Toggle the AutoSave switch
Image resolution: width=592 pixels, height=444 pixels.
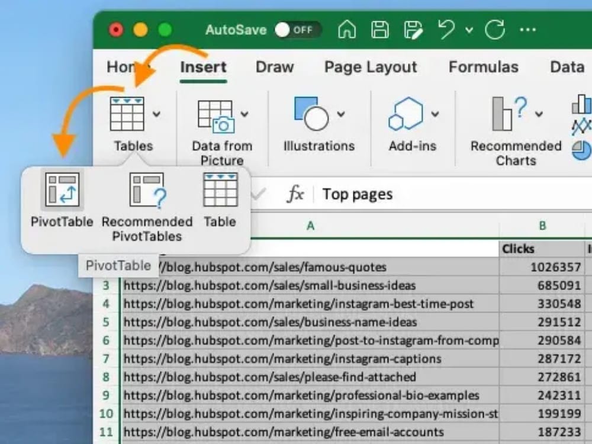[x=298, y=30]
